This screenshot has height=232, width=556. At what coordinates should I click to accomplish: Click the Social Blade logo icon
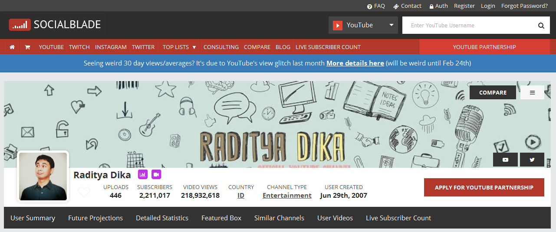pyautogui.click(x=20, y=25)
